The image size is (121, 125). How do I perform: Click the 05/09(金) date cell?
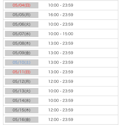[x=22, y=53]
